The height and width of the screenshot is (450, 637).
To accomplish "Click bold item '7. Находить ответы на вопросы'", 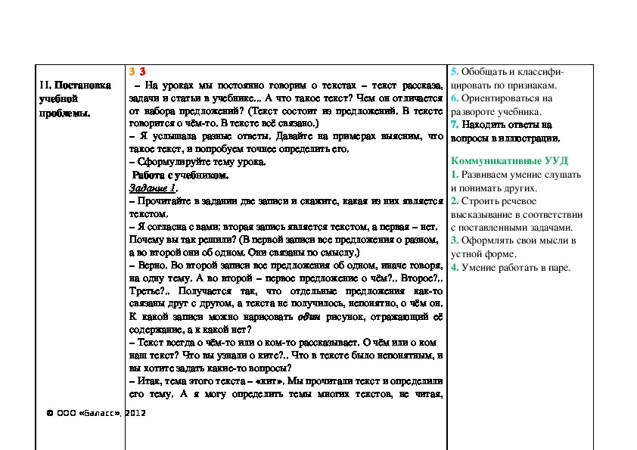I will [x=505, y=131].
